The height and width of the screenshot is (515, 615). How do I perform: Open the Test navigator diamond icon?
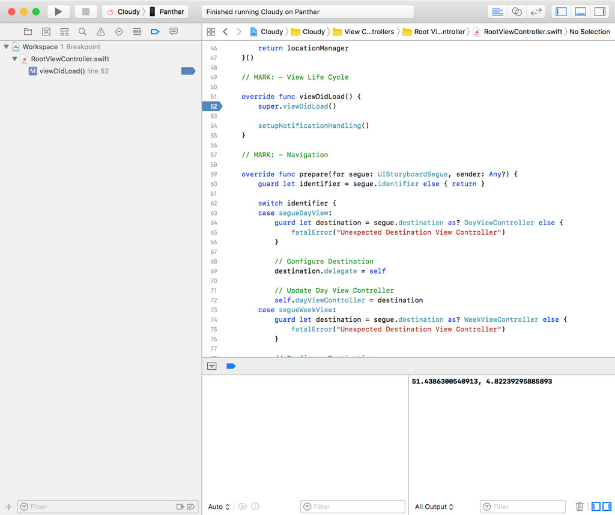click(x=118, y=31)
